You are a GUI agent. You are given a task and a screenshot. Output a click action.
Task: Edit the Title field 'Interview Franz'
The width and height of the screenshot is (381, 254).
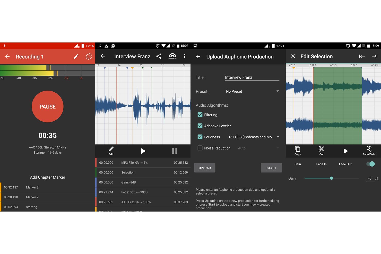tap(252, 77)
